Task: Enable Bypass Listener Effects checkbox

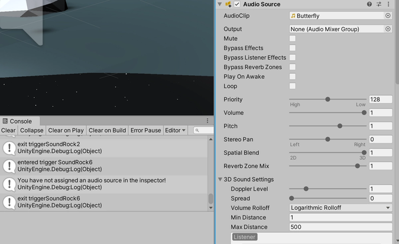Action: 293,57
